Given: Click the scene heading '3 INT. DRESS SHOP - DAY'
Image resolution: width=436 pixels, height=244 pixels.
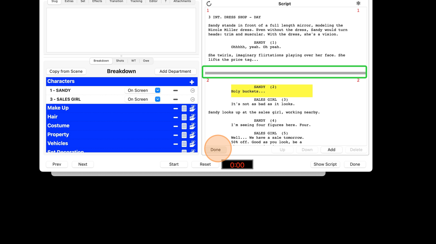Looking at the screenshot, I should point(234,17).
